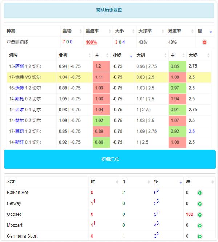Image resolution: width=218 pixels, height=242 pixels.
Task: Sort by the 星 column
Action: [205, 31]
